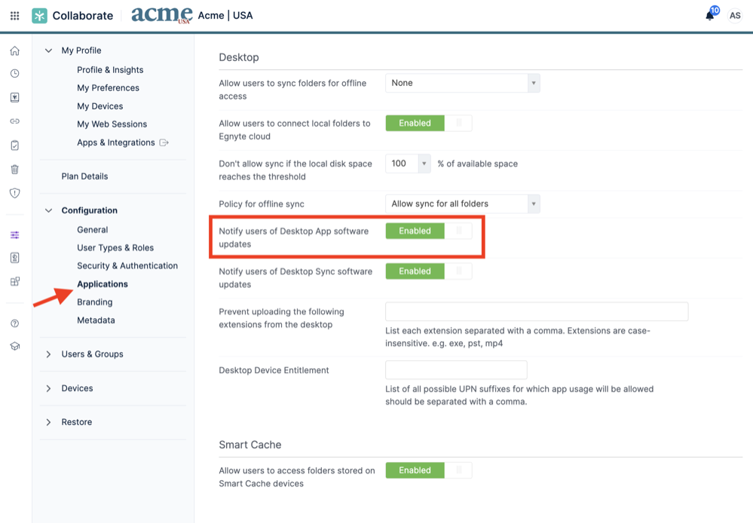Open User Types & Roles
This screenshot has width=753, height=523.
(x=115, y=248)
